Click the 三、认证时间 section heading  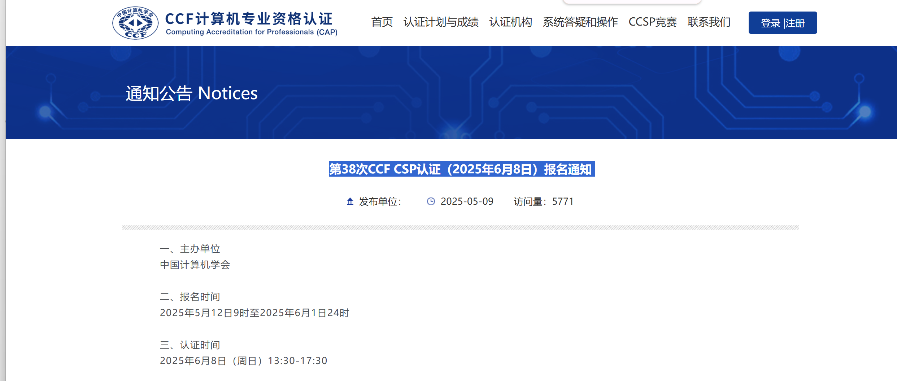190,345
